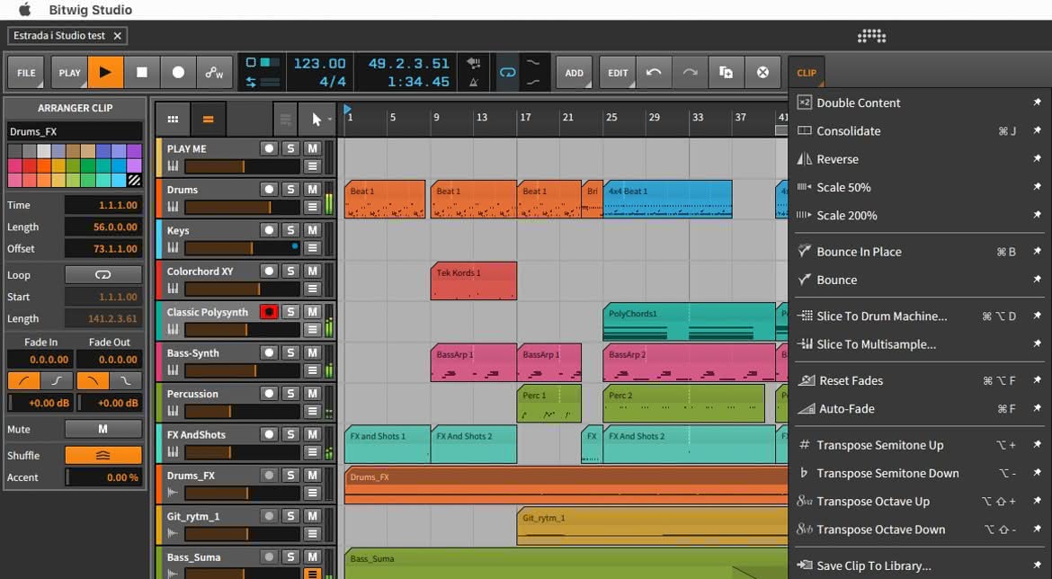The height and width of the screenshot is (579, 1052).
Task: Collapse the CLIP menu
Action: click(x=807, y=73)
